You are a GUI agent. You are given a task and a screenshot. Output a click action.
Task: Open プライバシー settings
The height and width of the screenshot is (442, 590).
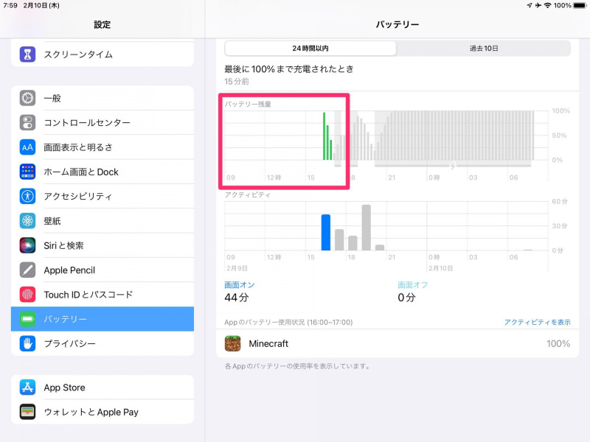click(x=103, y=343)
